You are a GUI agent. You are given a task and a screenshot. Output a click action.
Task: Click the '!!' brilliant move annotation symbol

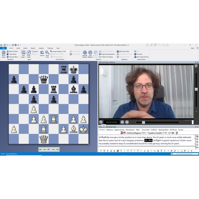[x=121, y=151]
